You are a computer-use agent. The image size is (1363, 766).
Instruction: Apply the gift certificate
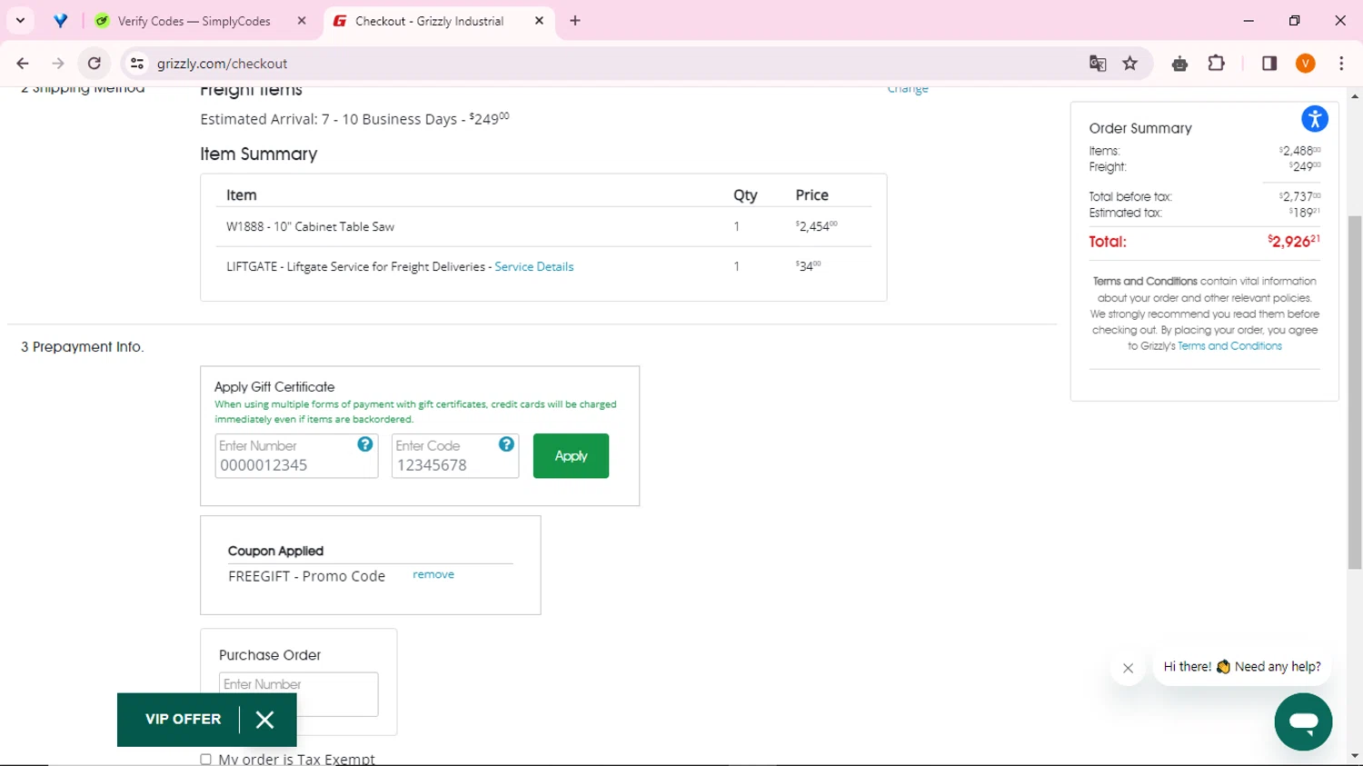coord(571,456)
